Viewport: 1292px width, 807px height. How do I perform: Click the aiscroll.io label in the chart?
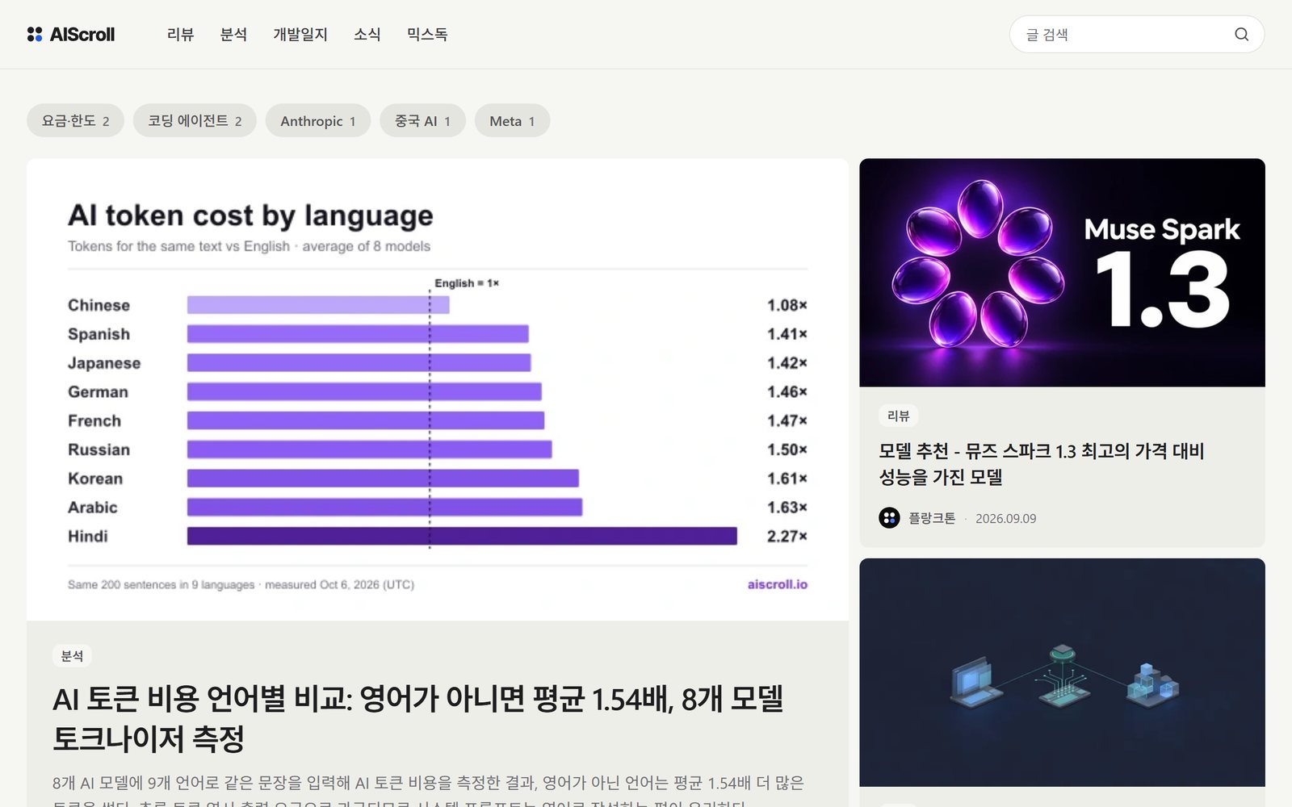pos(777,584)
